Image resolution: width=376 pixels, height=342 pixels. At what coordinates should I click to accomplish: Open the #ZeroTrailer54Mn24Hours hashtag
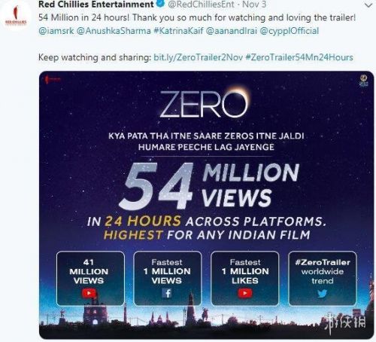tap(299, 57)
